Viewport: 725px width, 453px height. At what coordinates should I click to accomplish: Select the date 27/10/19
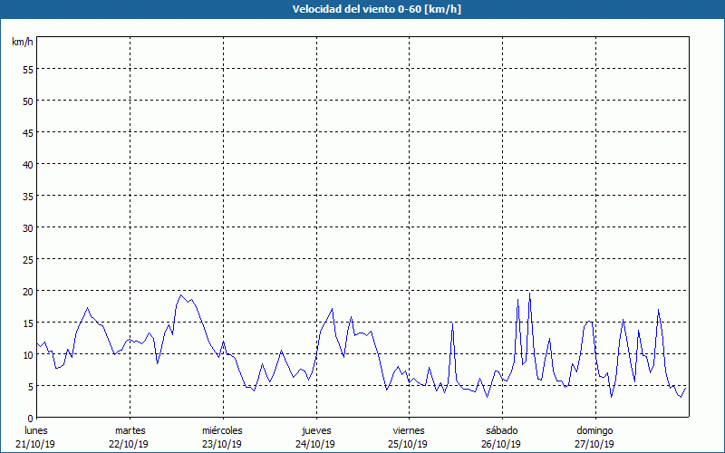click(594, 444)
